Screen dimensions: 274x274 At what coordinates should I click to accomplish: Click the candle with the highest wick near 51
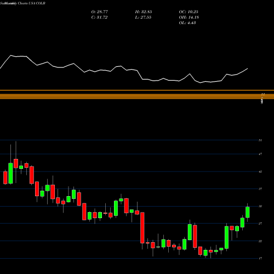(16, 163)
